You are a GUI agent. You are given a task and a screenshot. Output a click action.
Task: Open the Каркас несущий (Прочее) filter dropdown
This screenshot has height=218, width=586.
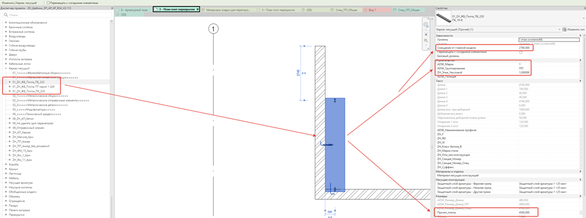coord(498,29)
